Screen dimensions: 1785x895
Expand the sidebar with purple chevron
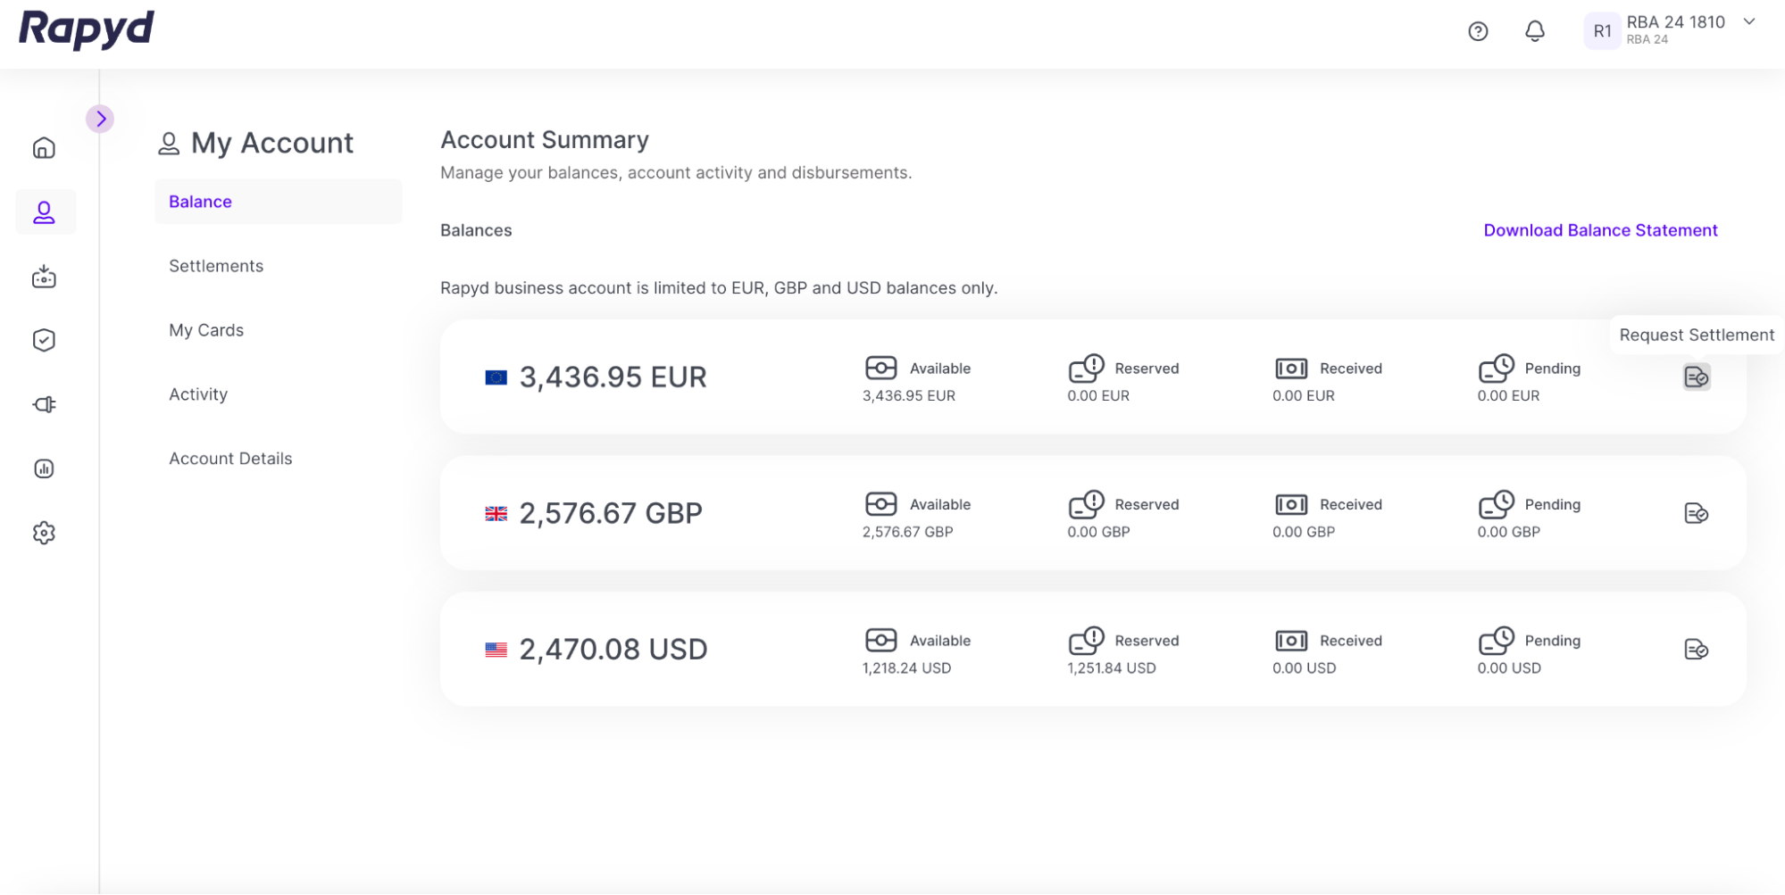pyautogui.click(x=100, y=119)
